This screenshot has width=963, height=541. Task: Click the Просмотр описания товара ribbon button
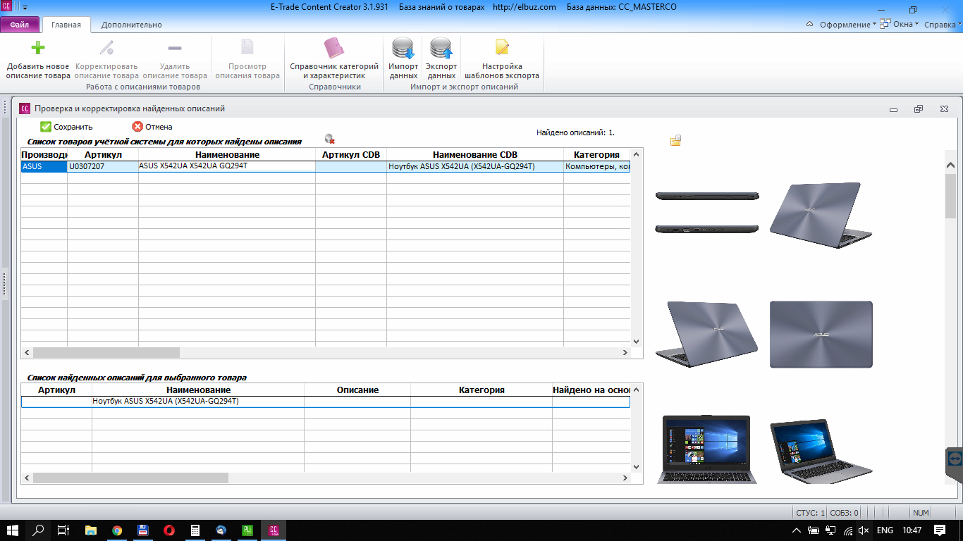[247, 59]
